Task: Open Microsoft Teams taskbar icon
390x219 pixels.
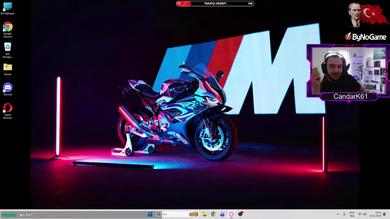Action: coord(222,214)
